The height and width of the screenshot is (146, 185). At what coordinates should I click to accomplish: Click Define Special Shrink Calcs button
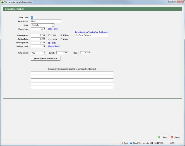click(45, 58)
